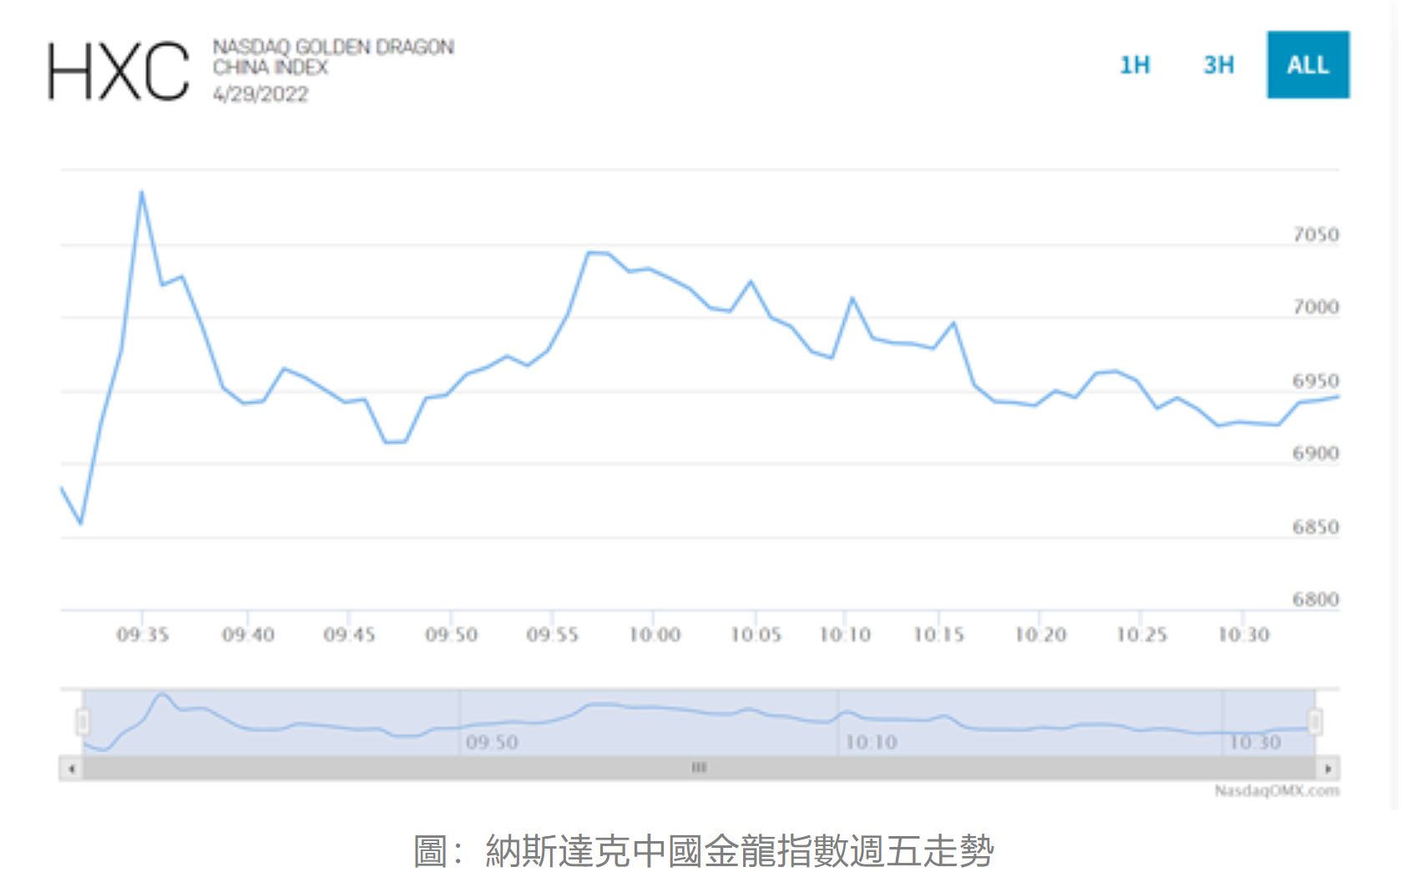Click the 7050 y-axis value label
The width and height of the screenshot is (1401, 882).
(x=1315, y=234)
